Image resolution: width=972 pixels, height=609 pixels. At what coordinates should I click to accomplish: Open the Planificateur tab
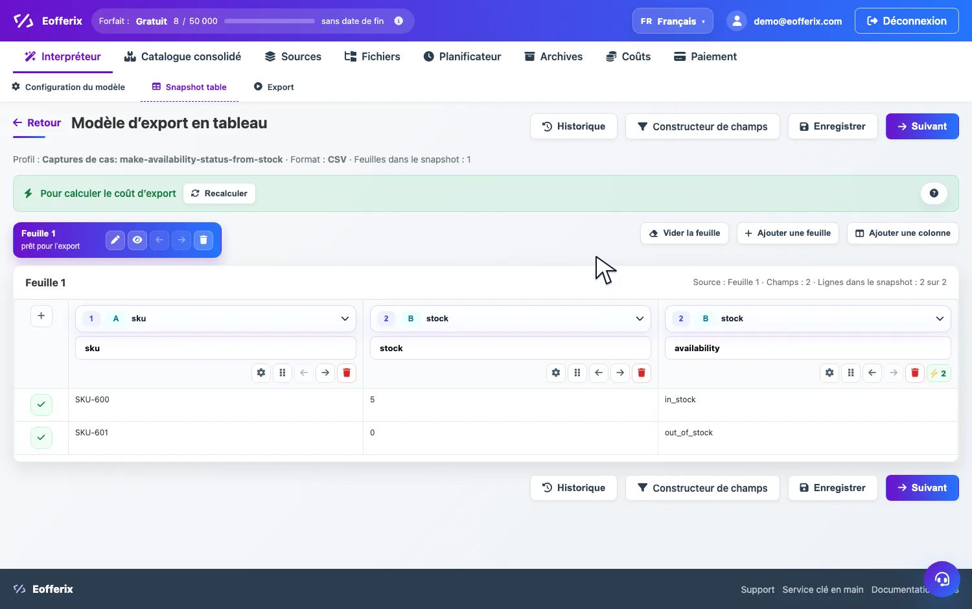pos(462,56)
